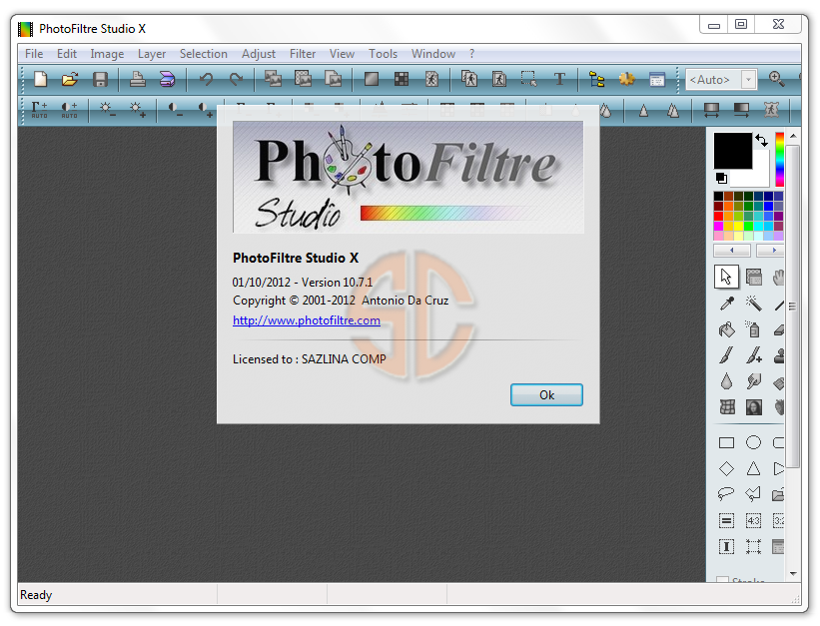The width and height of the screenshot is (820, 626).
Task: Select the Airbrush spray tool
Action: pyautogui.click(x=753, y=329)
